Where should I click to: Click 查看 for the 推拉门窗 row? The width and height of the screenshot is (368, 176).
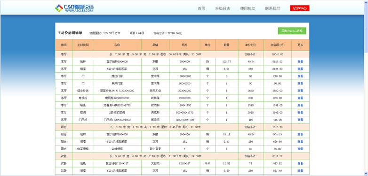(x=300, y=77)
